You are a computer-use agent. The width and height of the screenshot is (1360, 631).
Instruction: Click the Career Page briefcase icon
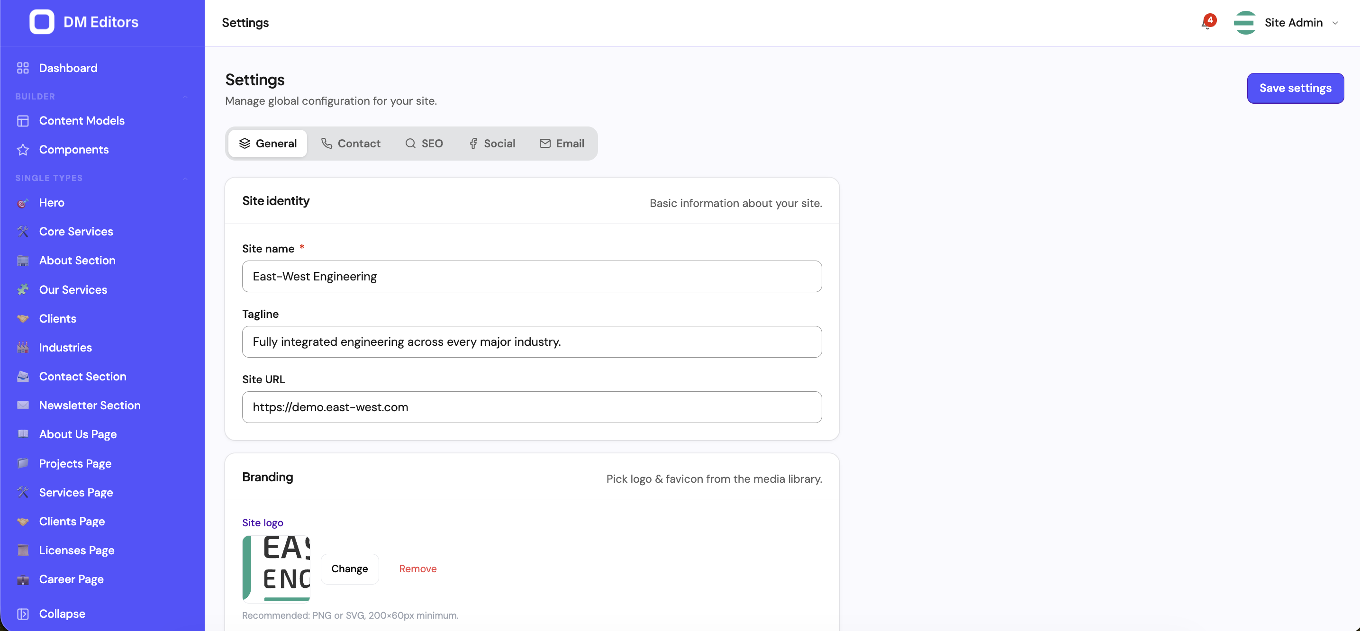[x=23, y=579]
